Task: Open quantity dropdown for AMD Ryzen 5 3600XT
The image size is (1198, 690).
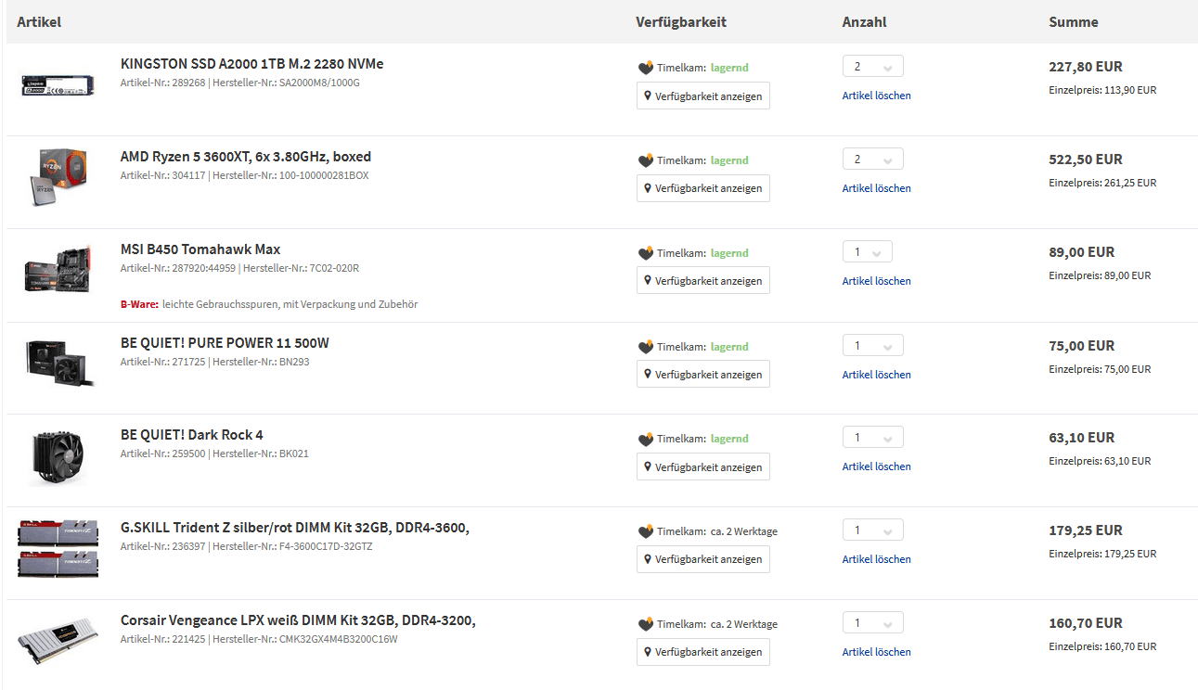Action: [873, 160]
